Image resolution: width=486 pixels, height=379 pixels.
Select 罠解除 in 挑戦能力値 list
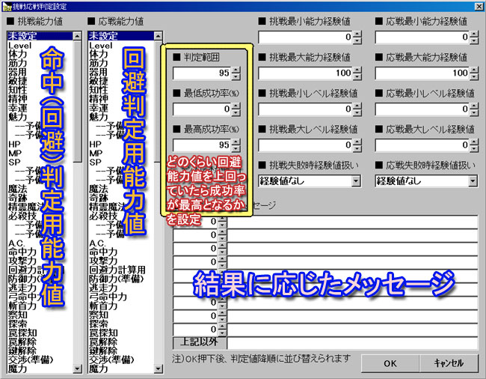click(22, 342)
